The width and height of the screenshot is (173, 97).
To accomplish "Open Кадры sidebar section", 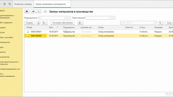I will pos(2,47).
